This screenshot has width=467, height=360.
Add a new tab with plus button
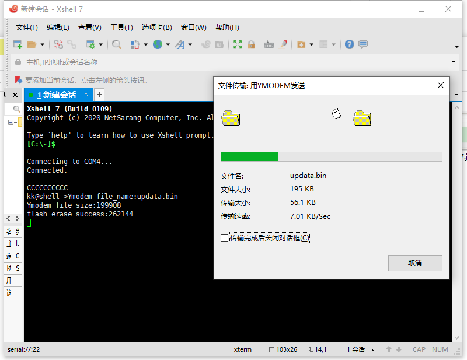(99, 95)
